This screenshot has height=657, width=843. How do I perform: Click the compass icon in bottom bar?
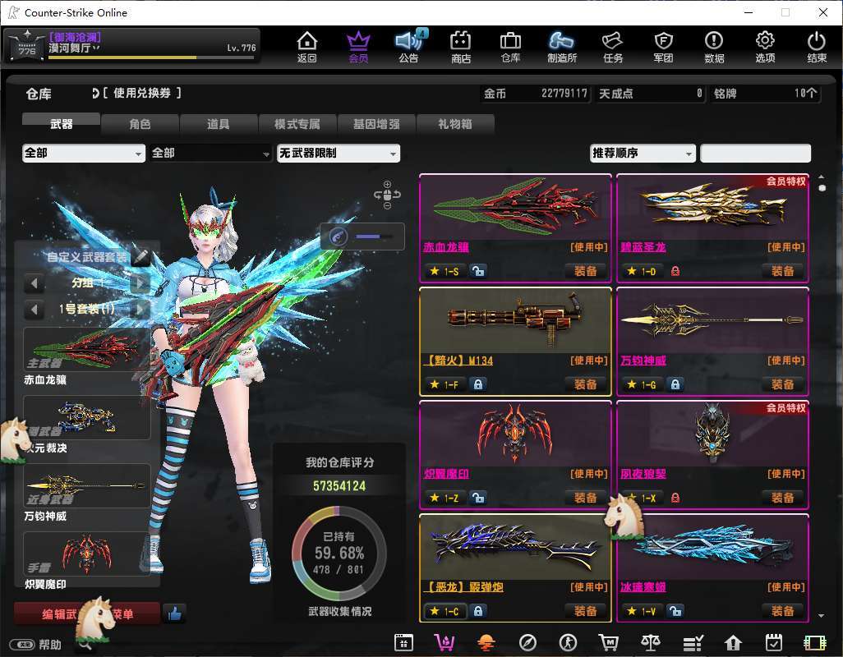(527, 642)
